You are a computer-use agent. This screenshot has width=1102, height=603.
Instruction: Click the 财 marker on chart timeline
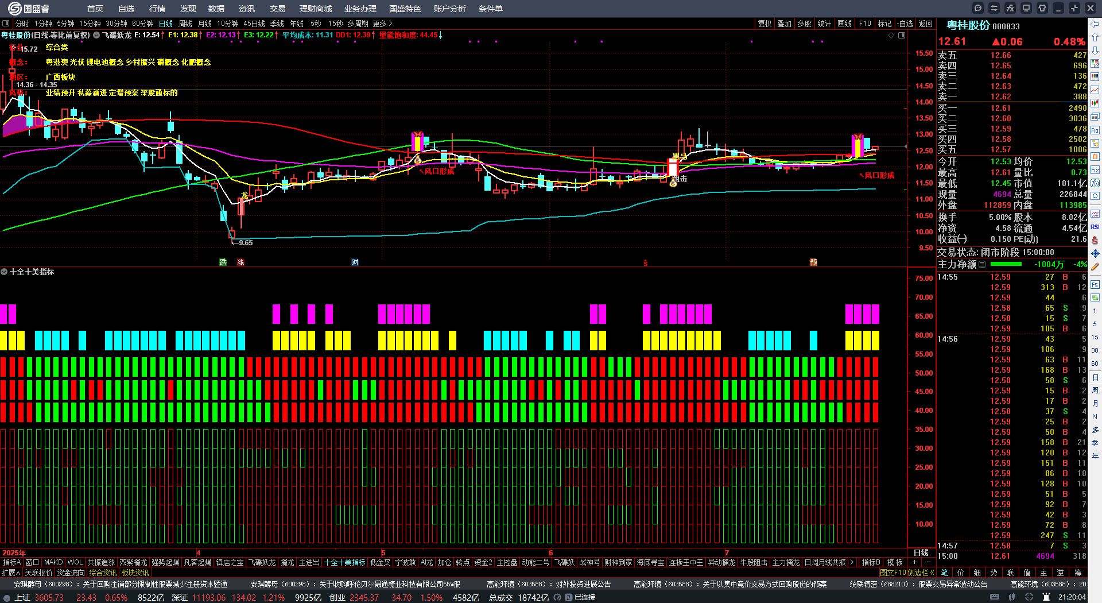(x=355, y=262)
